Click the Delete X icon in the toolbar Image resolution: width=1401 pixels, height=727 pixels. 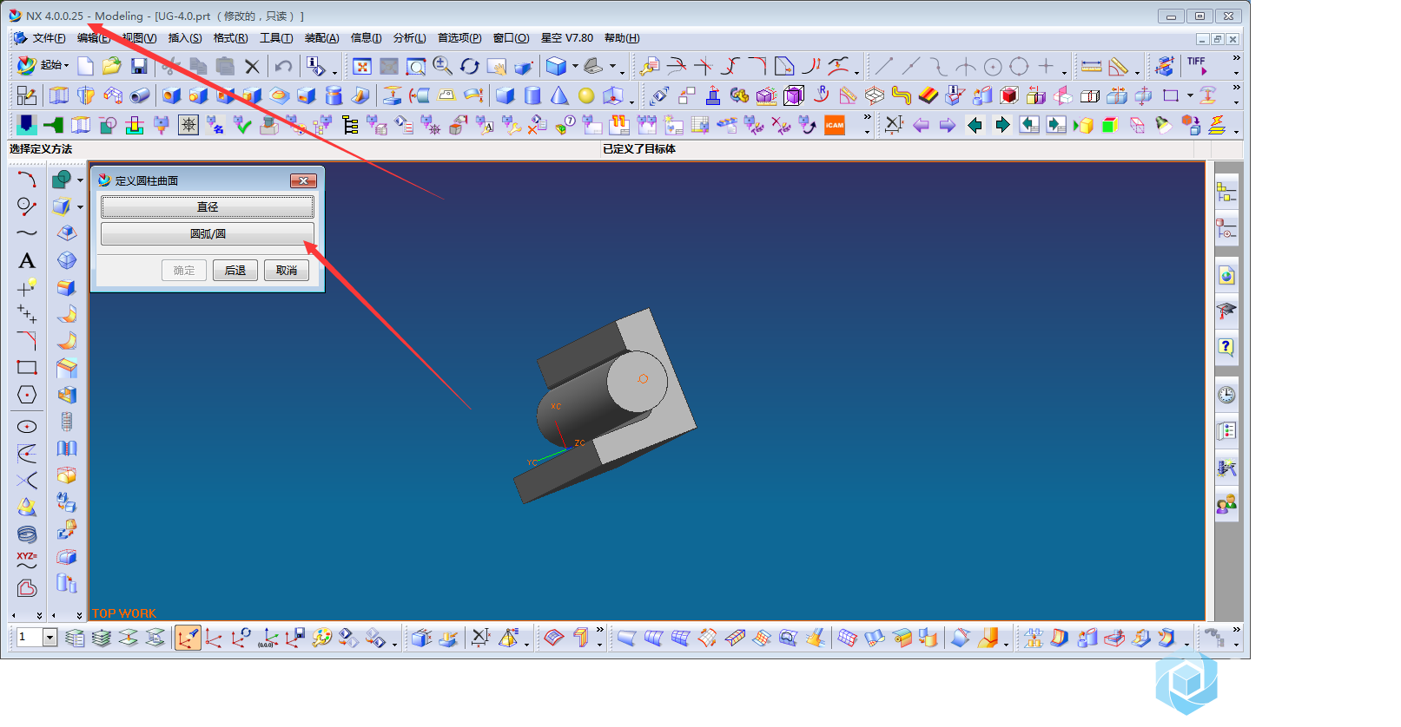click(252, 66)
